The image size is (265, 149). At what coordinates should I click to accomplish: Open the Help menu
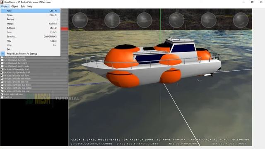30,7
